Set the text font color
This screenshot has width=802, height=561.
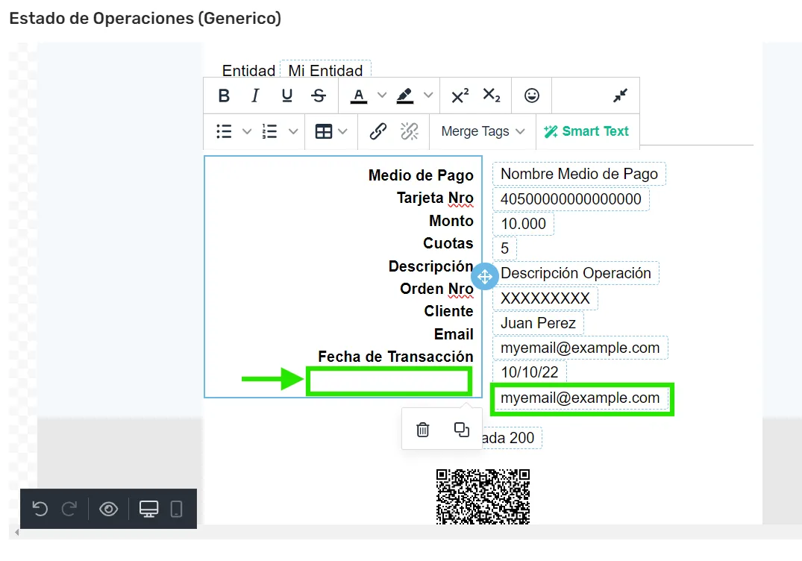[x=359, y=95]
